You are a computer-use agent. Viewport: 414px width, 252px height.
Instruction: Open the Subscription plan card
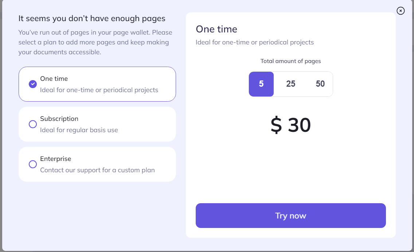click(x=97, y=124)
